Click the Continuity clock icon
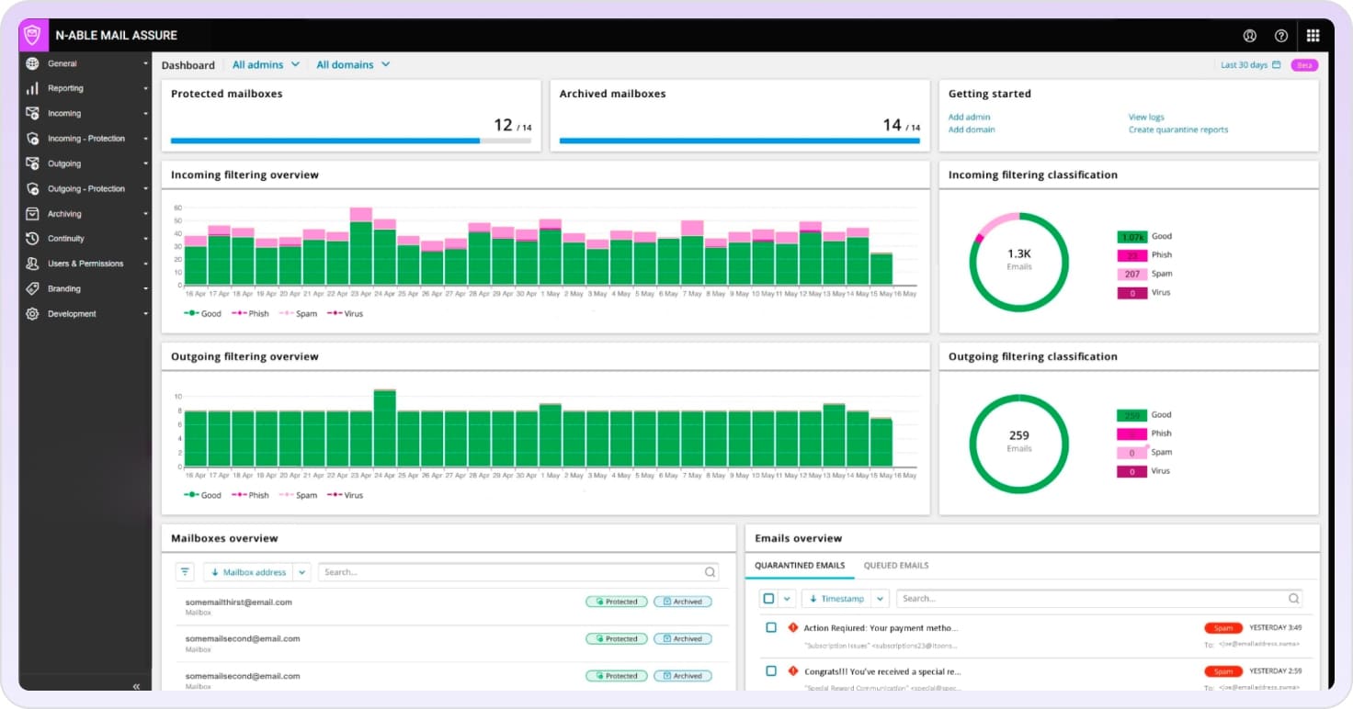This screenshot has height=709, width=1353. [32, 239]
